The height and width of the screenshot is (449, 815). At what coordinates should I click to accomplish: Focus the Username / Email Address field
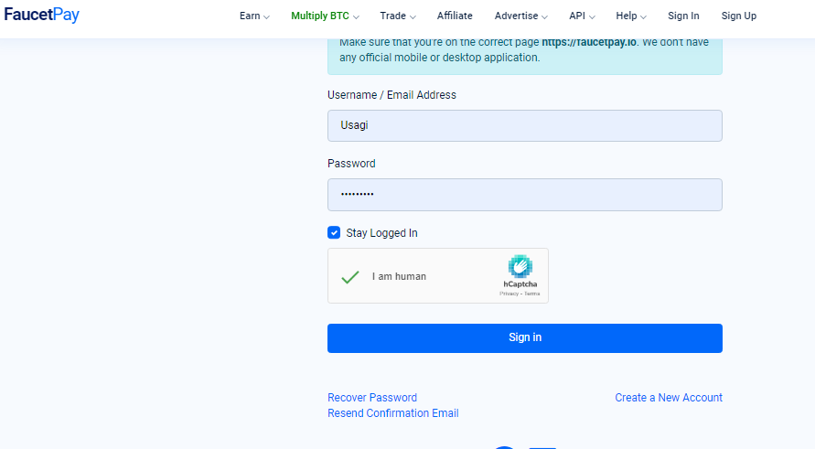525,126
